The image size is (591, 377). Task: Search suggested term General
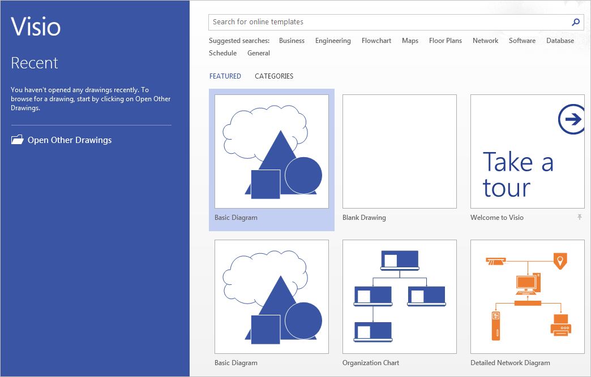pos(259,53)
